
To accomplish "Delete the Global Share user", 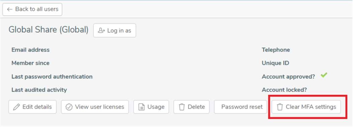I will (192, 107).
